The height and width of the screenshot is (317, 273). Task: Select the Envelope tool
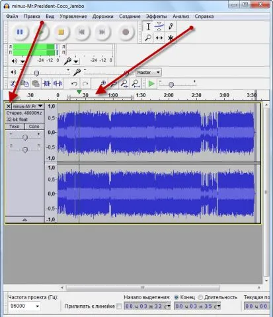159,26
